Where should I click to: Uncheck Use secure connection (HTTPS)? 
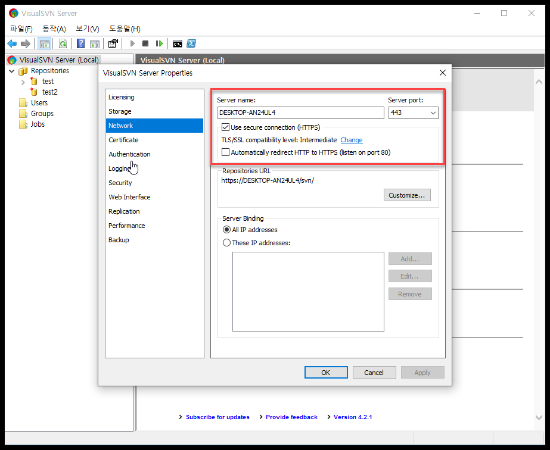coord(226,127)
